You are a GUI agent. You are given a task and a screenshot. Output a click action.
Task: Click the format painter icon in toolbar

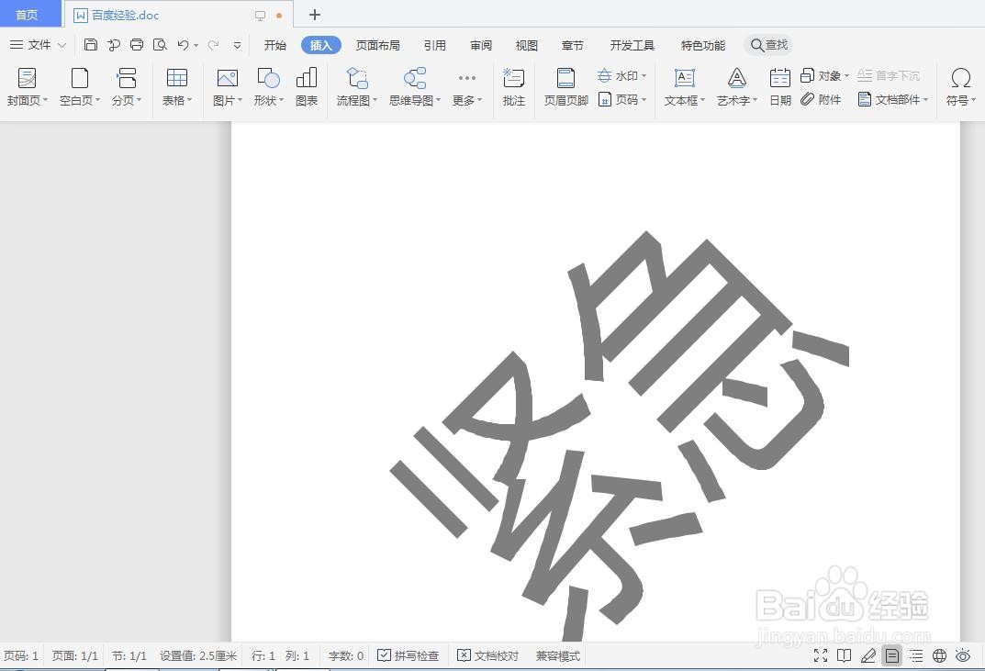(114, 45)
